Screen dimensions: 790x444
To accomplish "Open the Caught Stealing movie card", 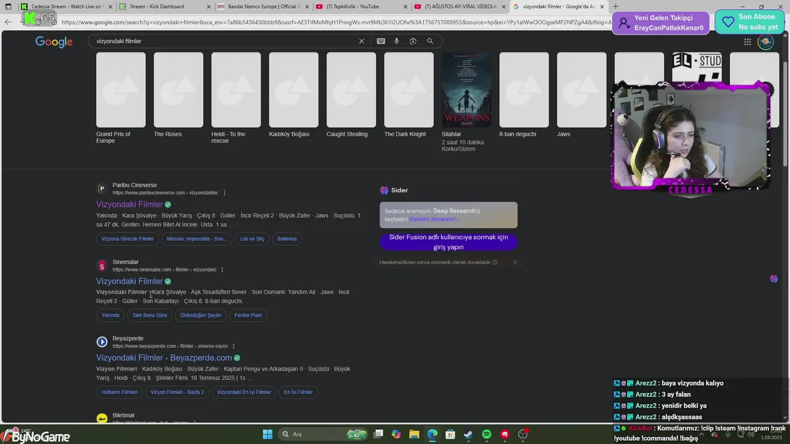I will point(351,95).
